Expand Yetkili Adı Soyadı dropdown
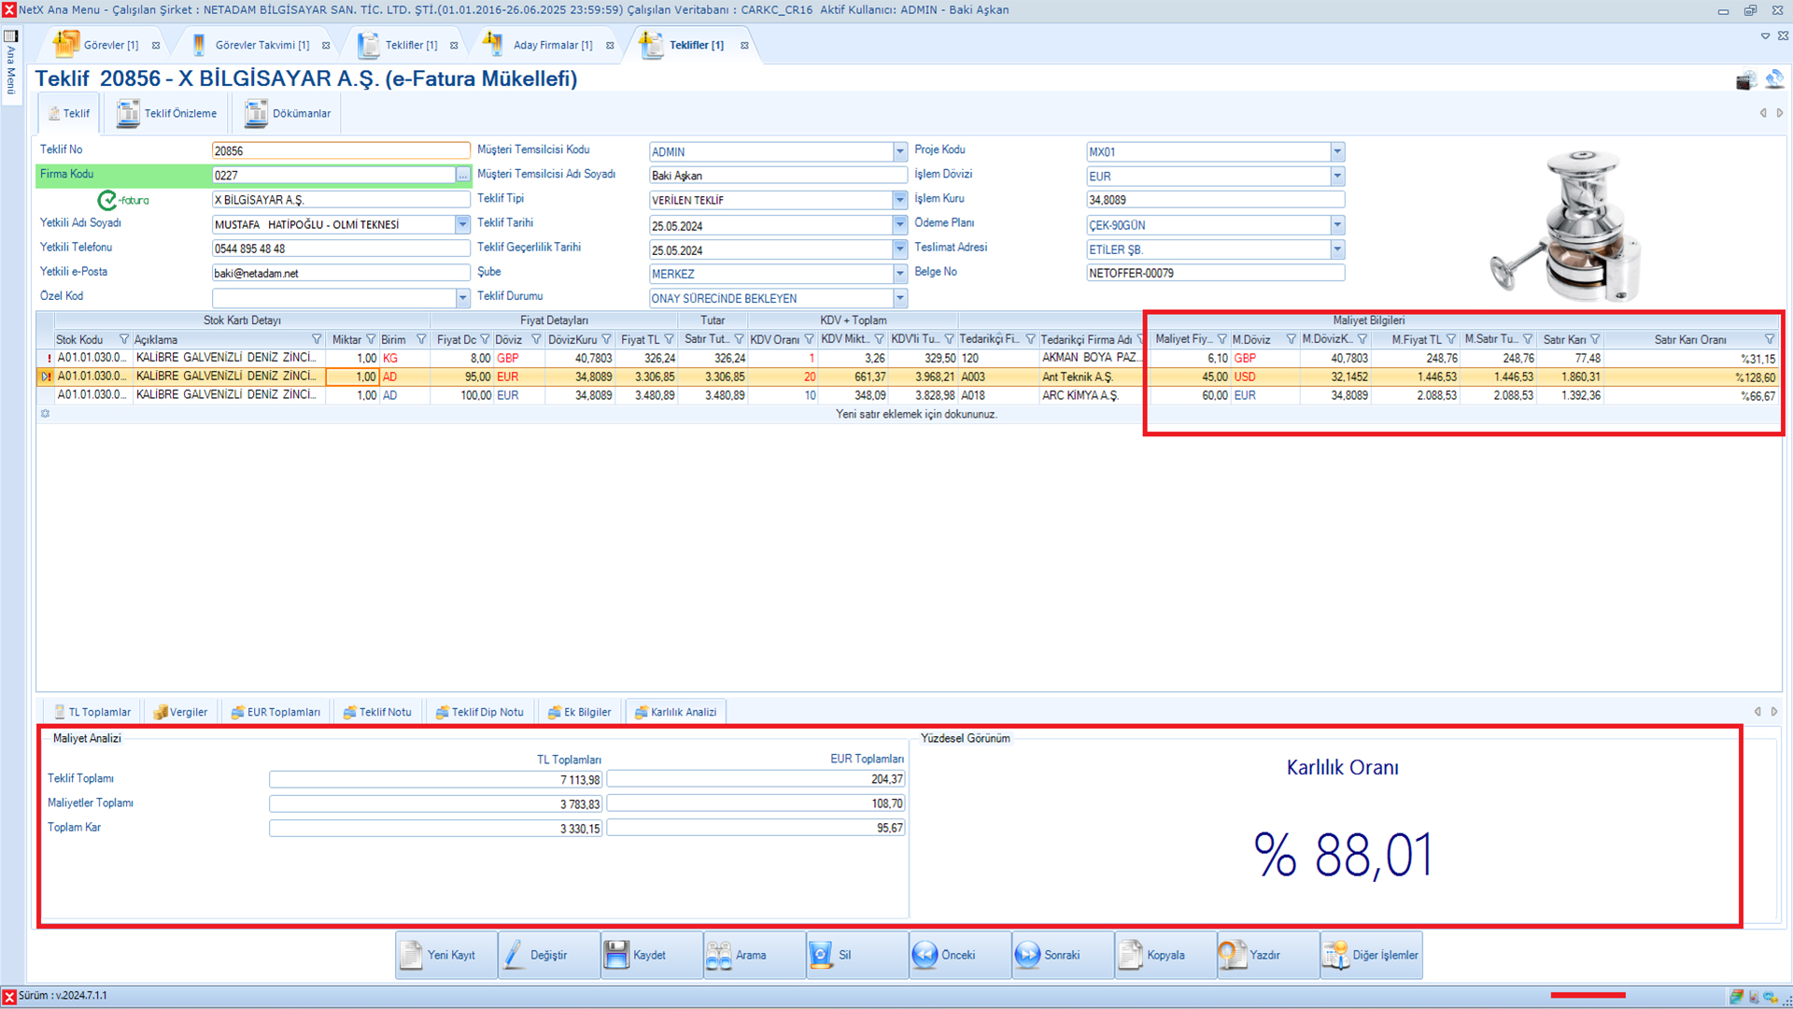 pyautogui.click(x=462, y=224)
